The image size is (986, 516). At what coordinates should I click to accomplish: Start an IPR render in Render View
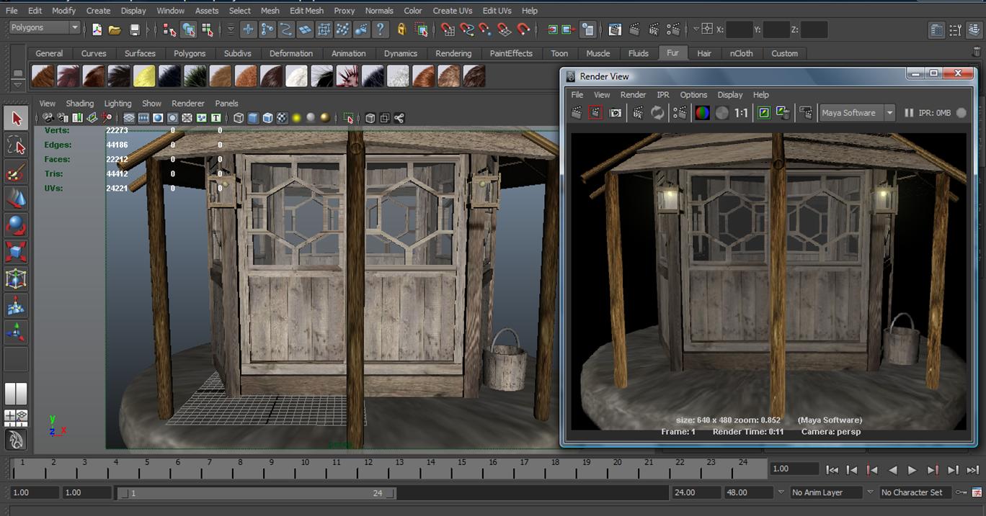(x=639, y=112)
